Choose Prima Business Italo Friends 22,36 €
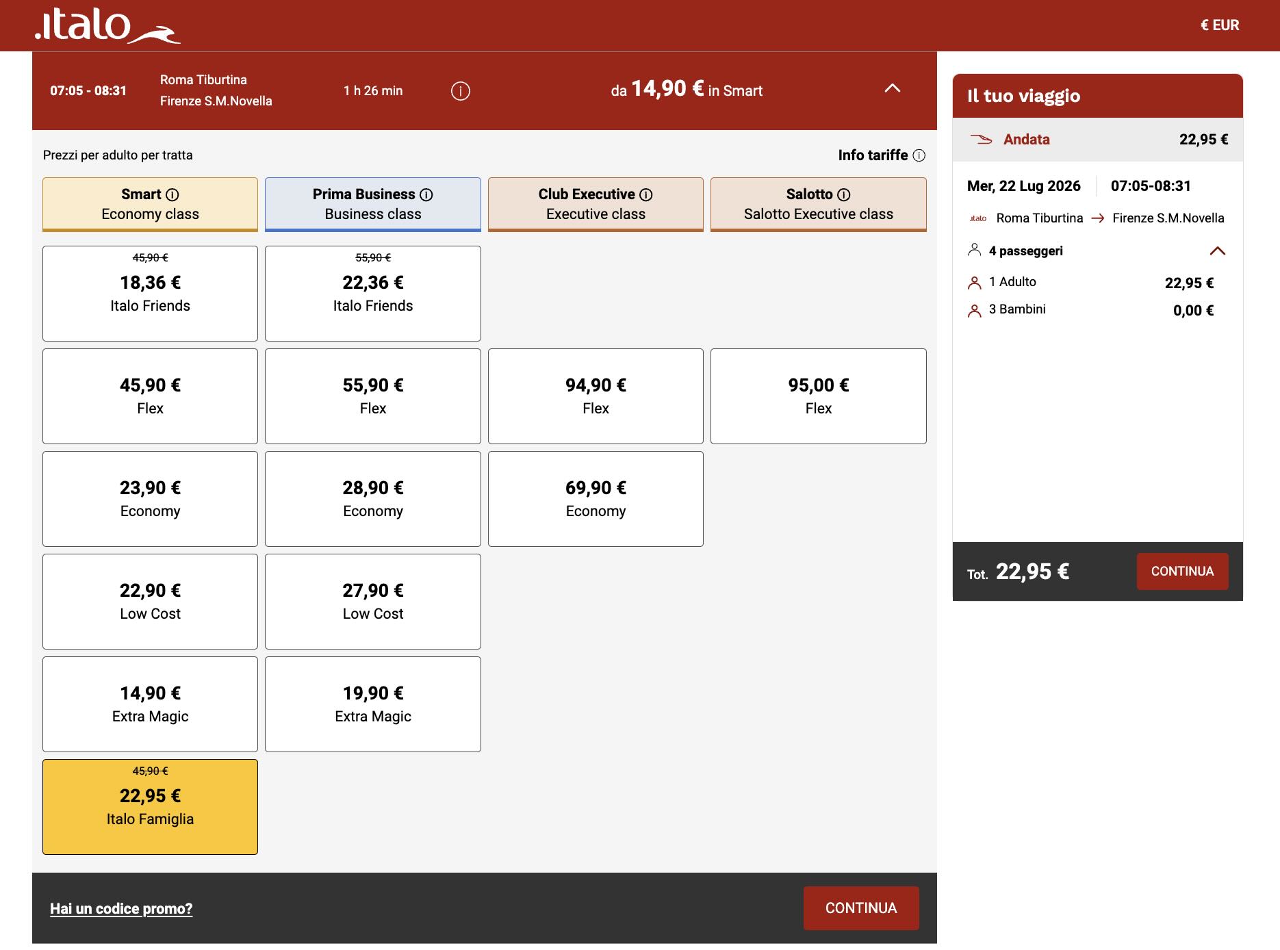 (373, 294)
